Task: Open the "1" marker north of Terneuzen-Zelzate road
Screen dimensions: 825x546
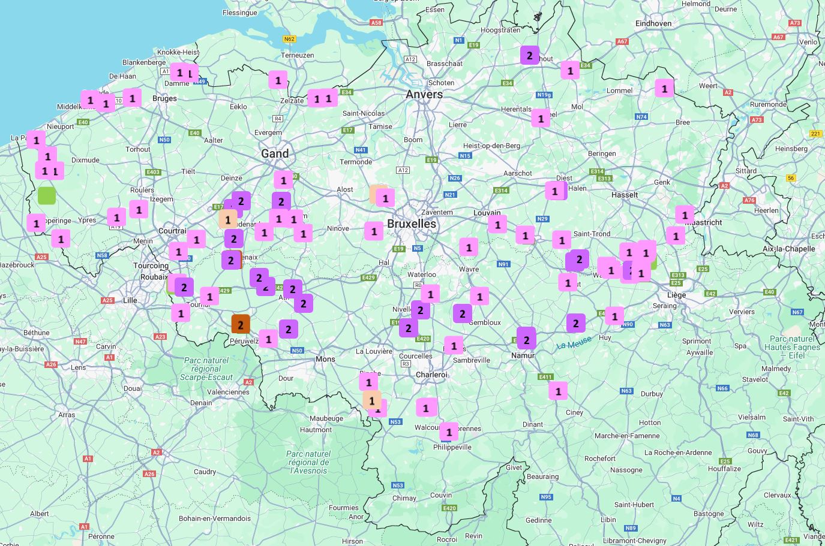Action: point(277,80)
